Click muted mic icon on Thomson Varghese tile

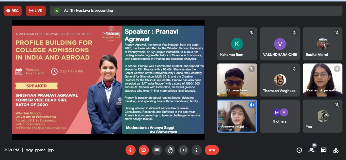pos(294,69)
